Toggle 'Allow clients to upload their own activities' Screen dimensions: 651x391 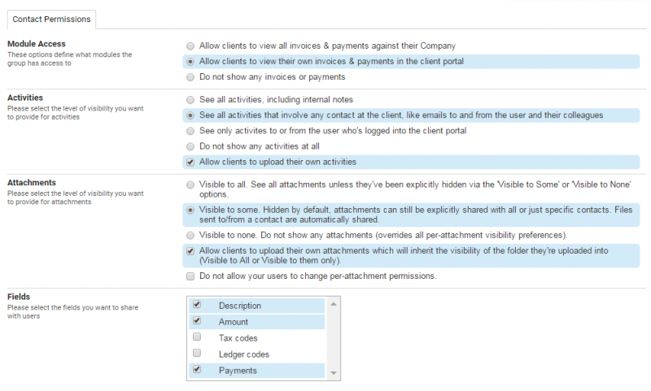point(190,162)
